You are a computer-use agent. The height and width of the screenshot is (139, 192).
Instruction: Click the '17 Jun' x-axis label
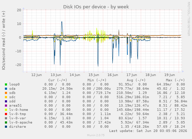point(132,75)
